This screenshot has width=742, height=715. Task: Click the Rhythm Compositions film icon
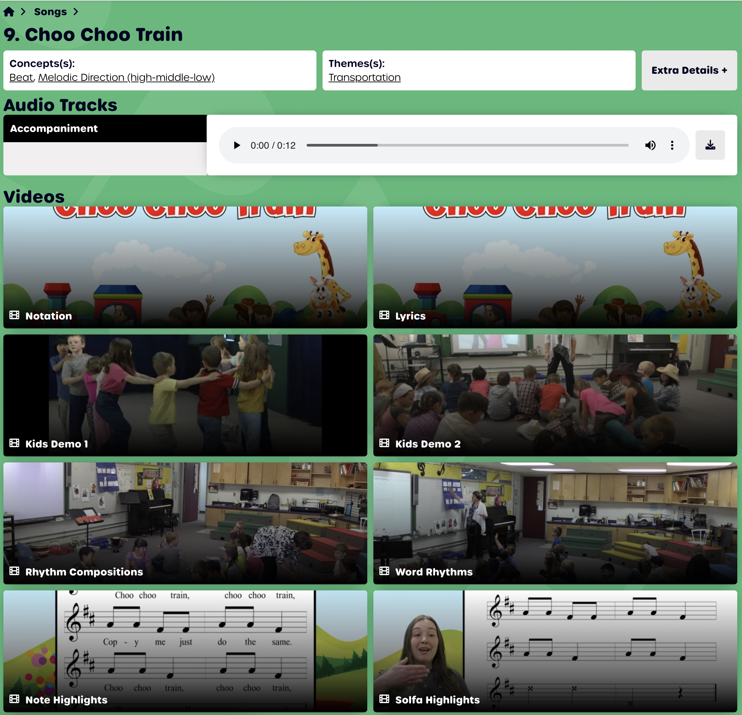[x=14, y=571]
